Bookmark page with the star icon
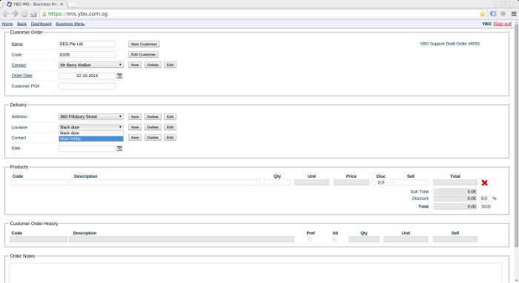Image resolution: width=519 pixels, height=283 pixels. [x=482, y=14]
